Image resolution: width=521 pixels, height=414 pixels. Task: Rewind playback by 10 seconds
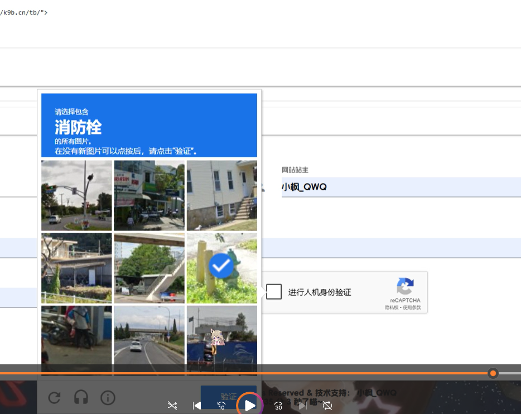(x=221, y=406)
